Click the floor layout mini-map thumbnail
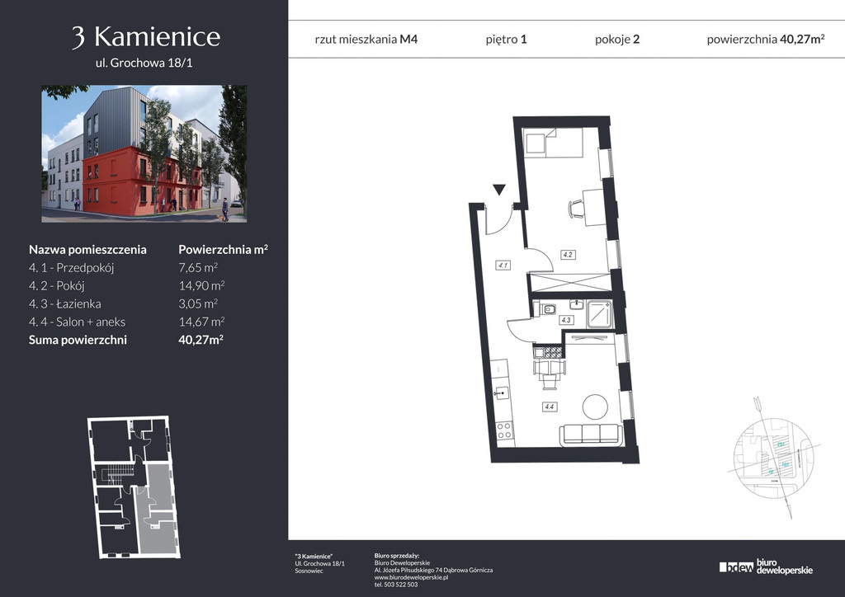Screen dimensions: 845x597 click(x=133, y=487)
